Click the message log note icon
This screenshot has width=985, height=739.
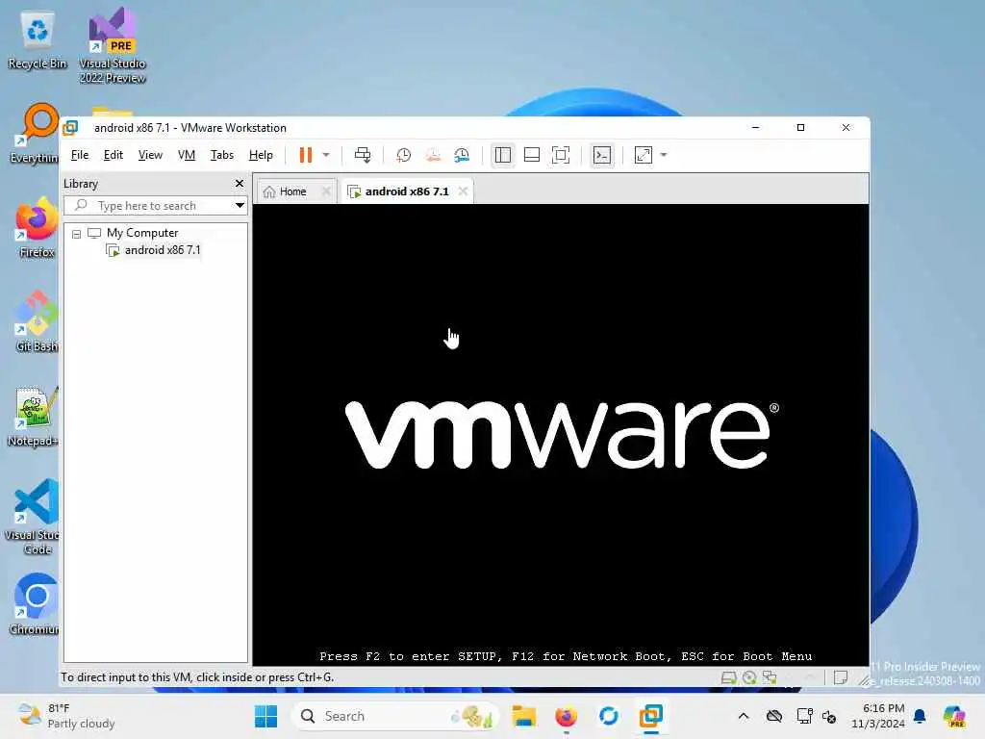pyautogui.click(x=840, y=678)
